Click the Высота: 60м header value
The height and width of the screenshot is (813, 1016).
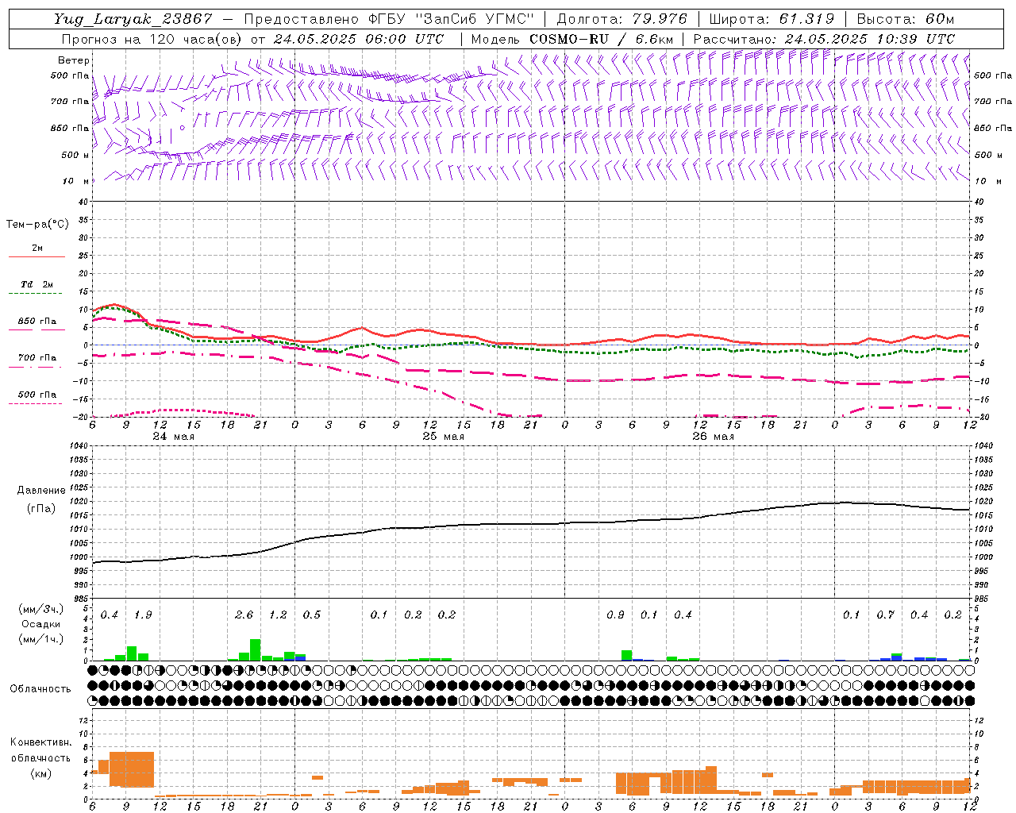(x=906, y=19)
